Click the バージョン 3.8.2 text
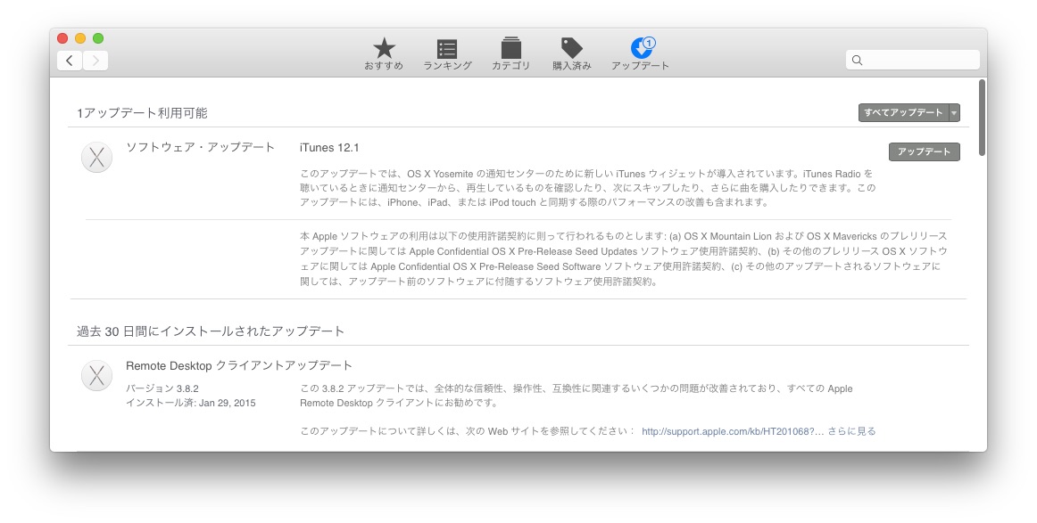Screen dimensions: 1037x523 point(162,388)
